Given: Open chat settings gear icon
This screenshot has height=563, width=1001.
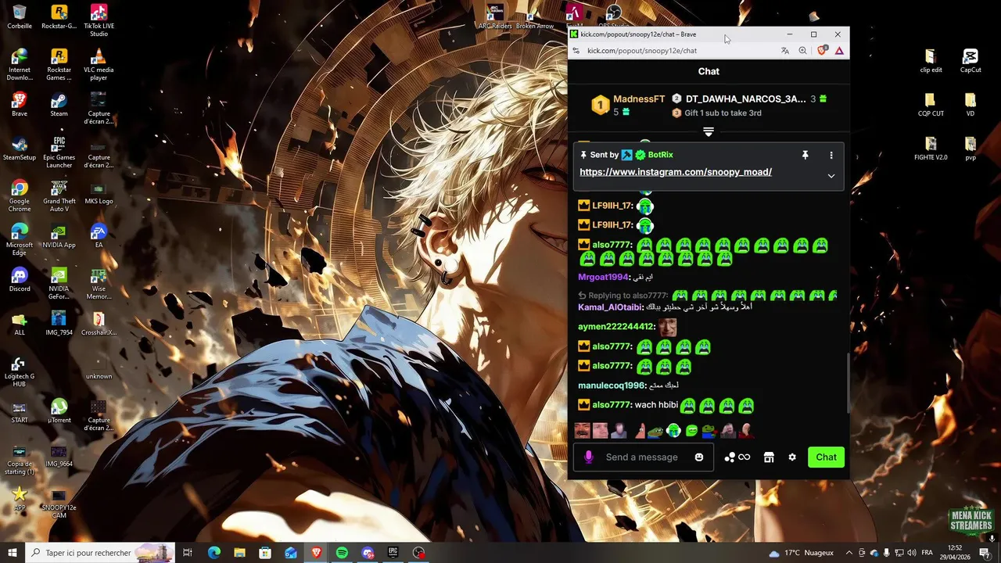Looking at the screenshot, I should 792,457.
